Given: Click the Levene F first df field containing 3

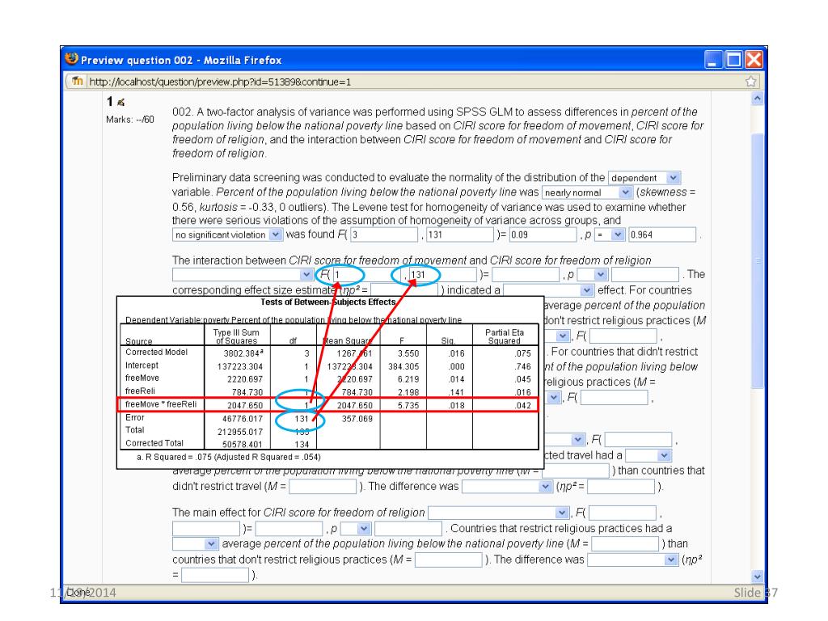Looking at the screenshot, I should (384, 234).
